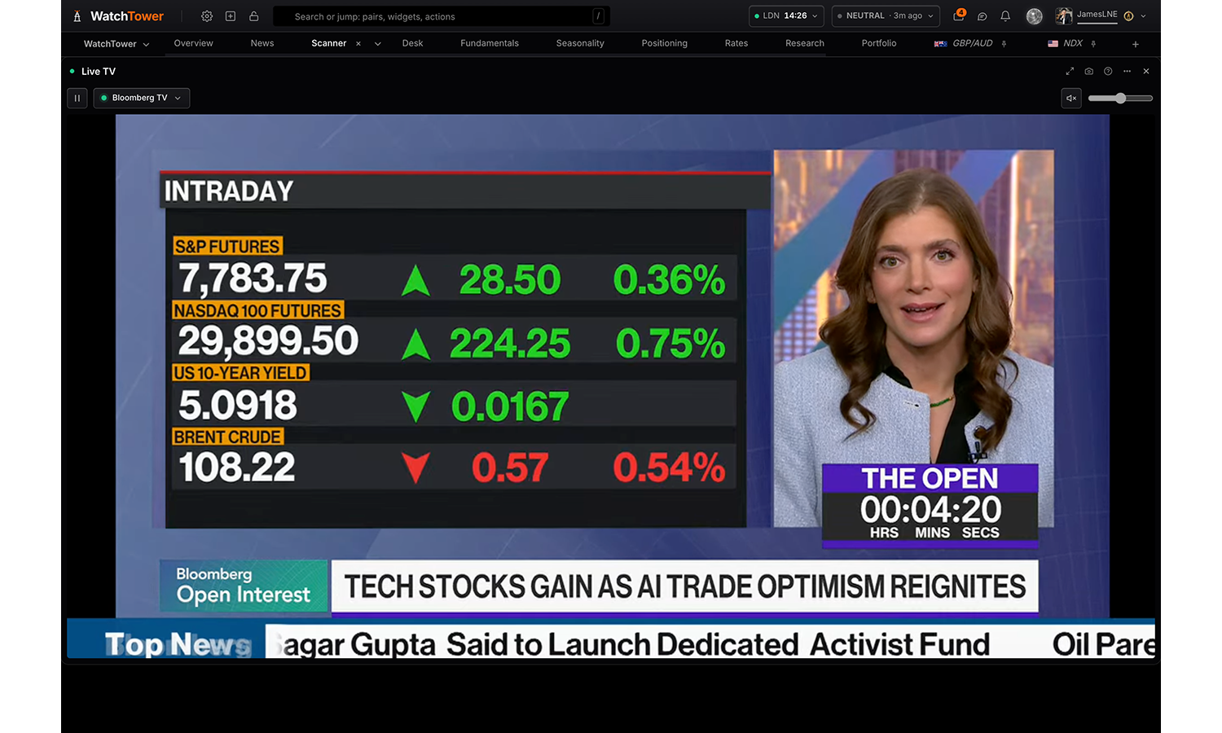
Task: Expand the Scanner tab options chevron
Action: coord(378,44)
